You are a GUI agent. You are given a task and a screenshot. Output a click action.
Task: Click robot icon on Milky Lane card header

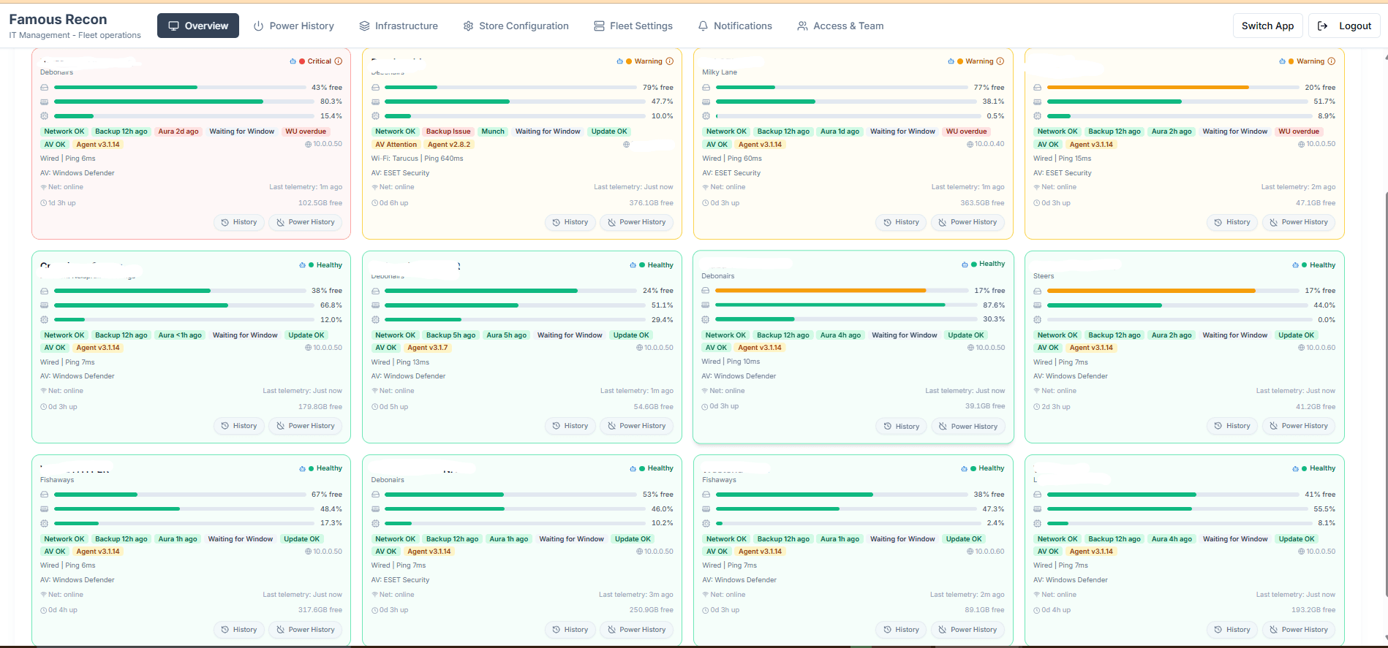(x=951, y=61)
